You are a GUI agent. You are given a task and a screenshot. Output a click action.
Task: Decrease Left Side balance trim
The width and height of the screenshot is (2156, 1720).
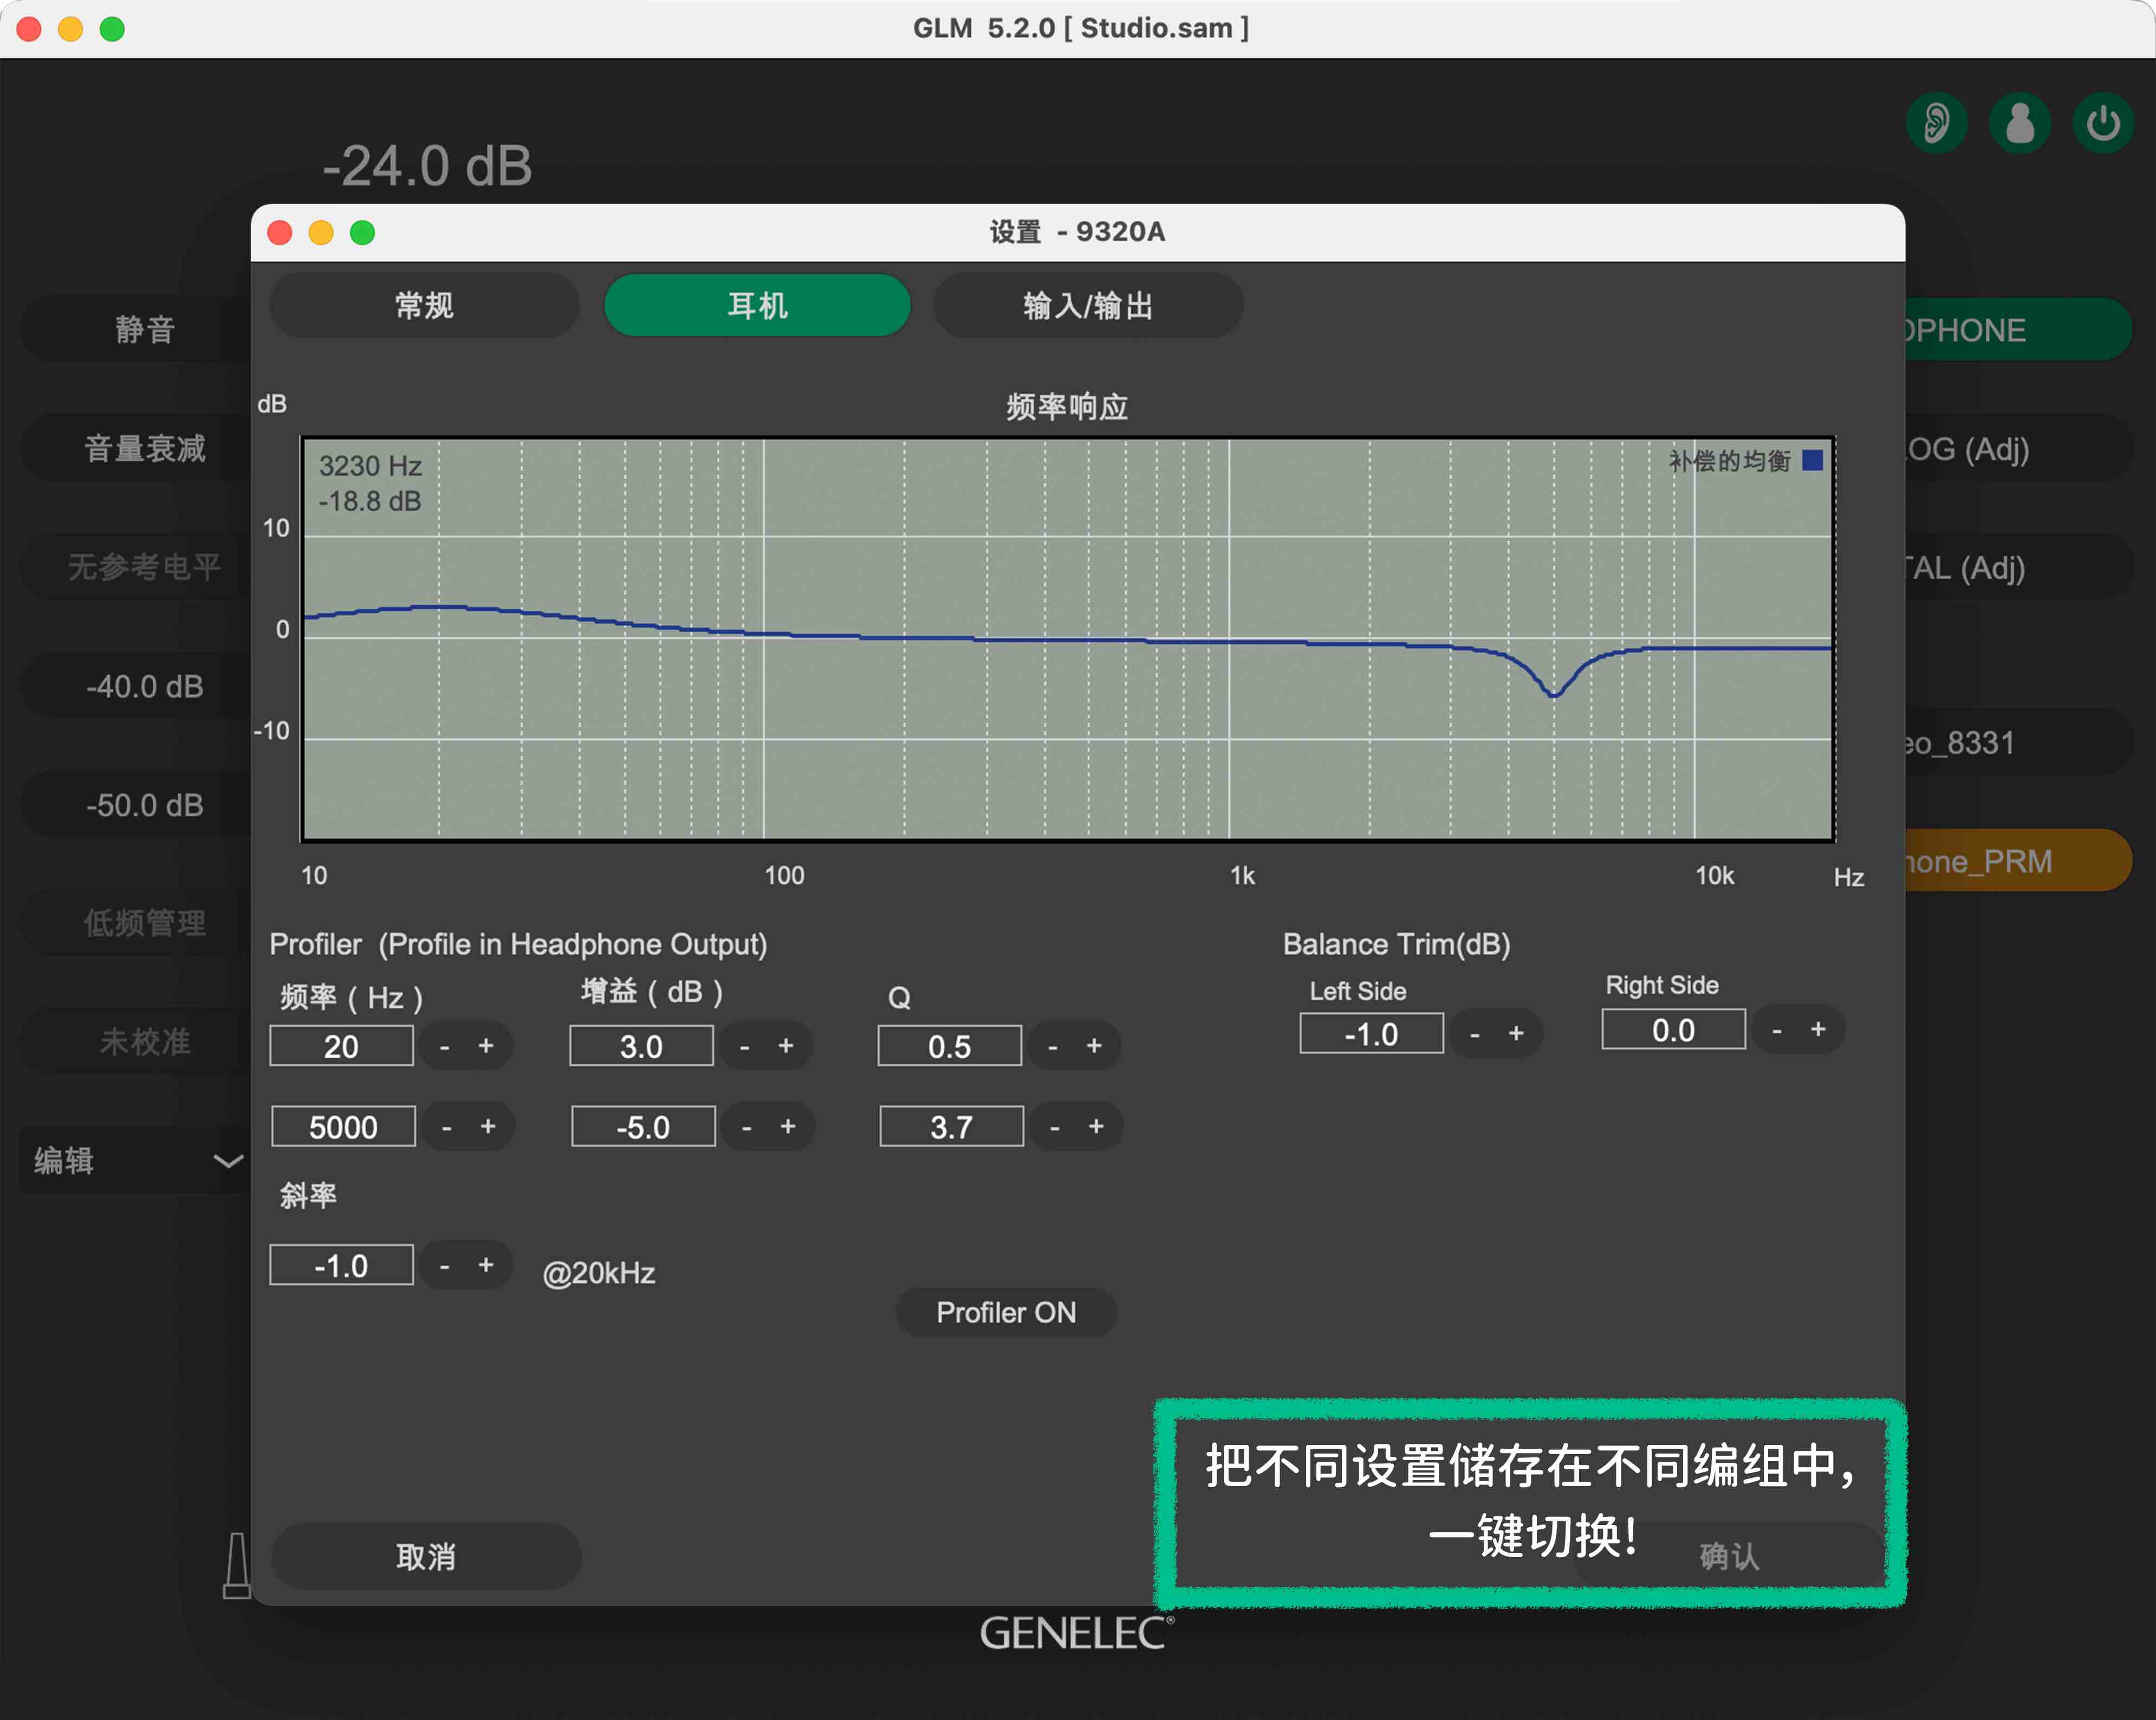click(x=1474, y=1034)
